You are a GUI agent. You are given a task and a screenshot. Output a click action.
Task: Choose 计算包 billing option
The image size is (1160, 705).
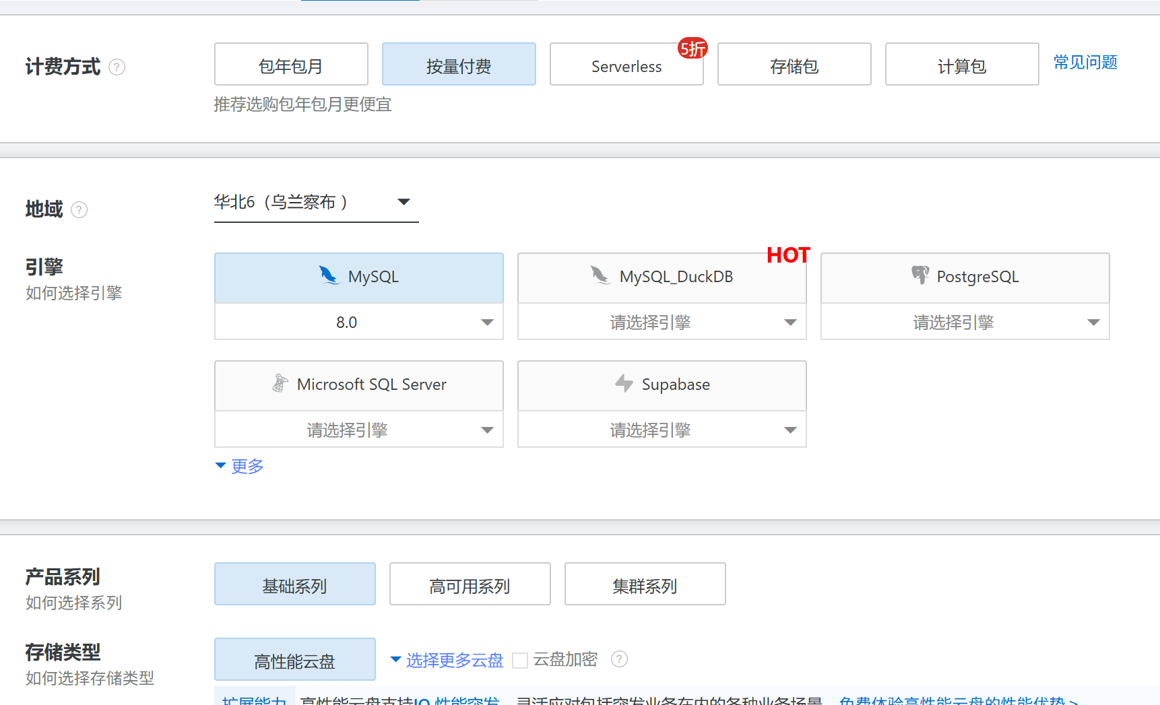click(962, 65)
